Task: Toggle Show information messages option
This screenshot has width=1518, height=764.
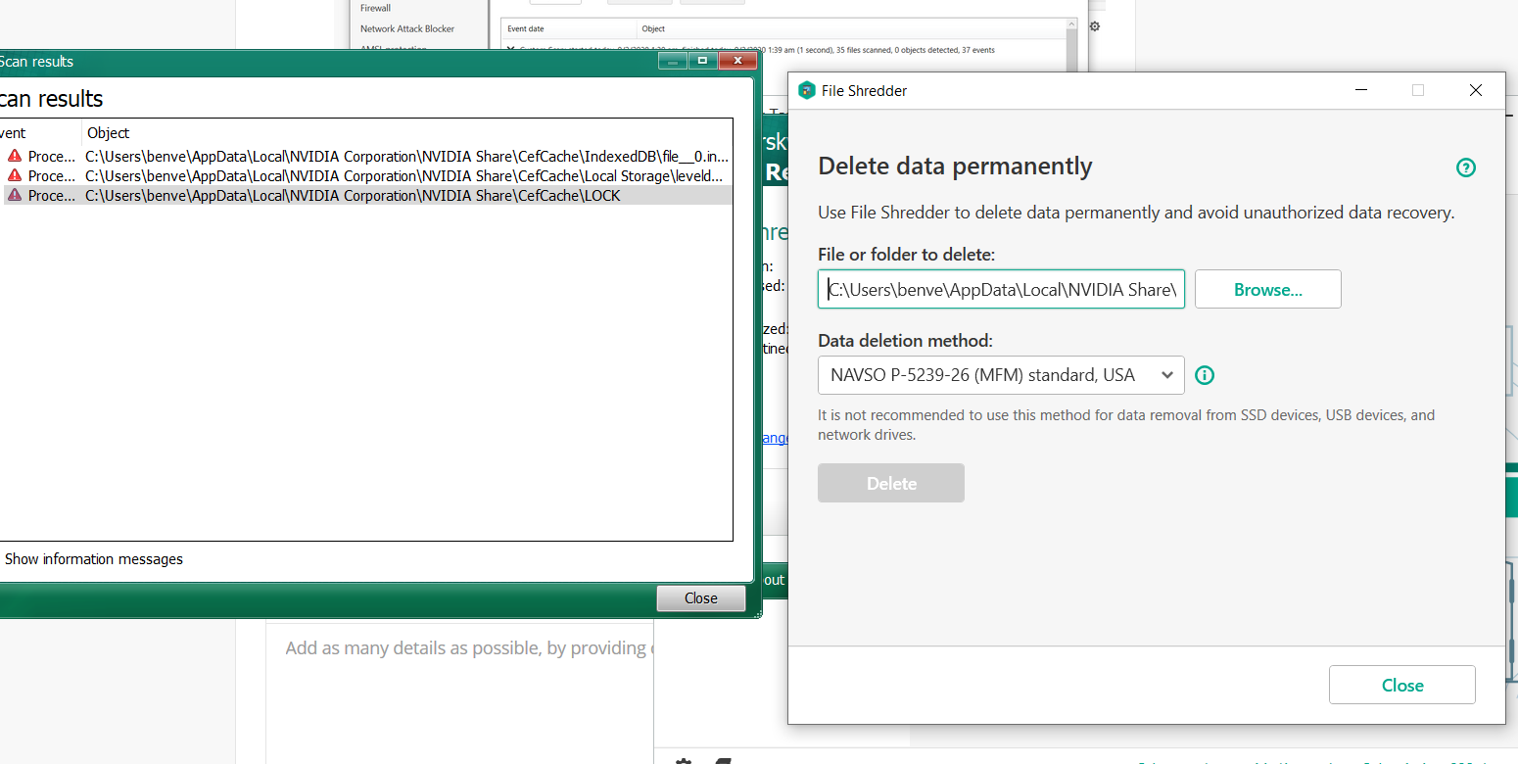Action: [93, 559]
